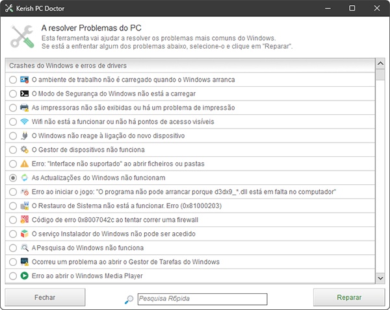Image resolution: width=390 pixels, height=310 pixels.
Task: Select radio for d3dx9 dll missing error
Action: pyautogui.click(x=13, y=192)
